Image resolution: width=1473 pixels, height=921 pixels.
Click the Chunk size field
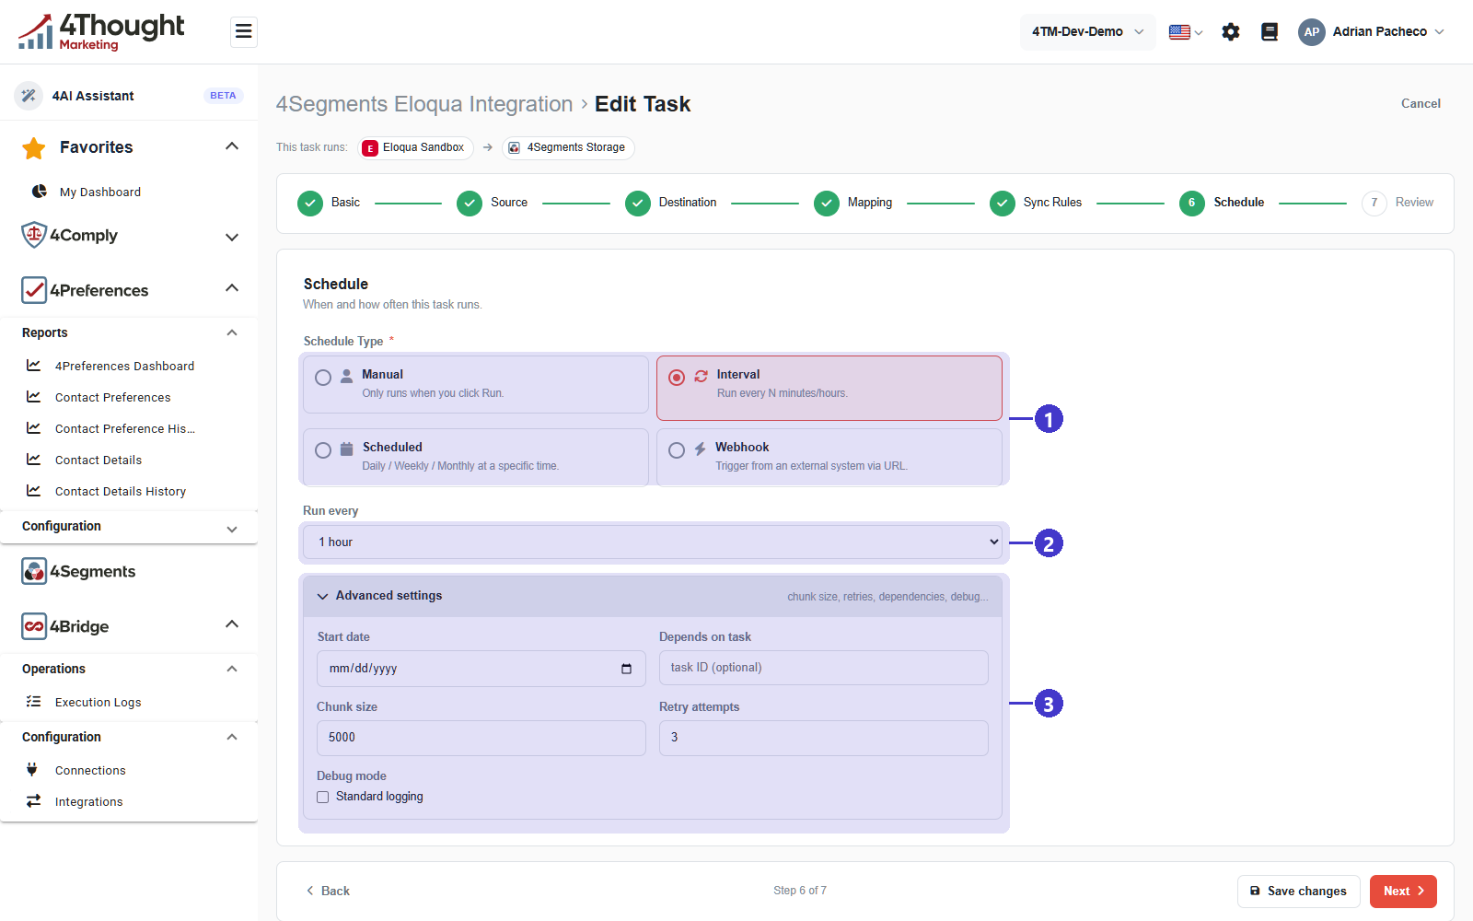click(x=481, y=738)
